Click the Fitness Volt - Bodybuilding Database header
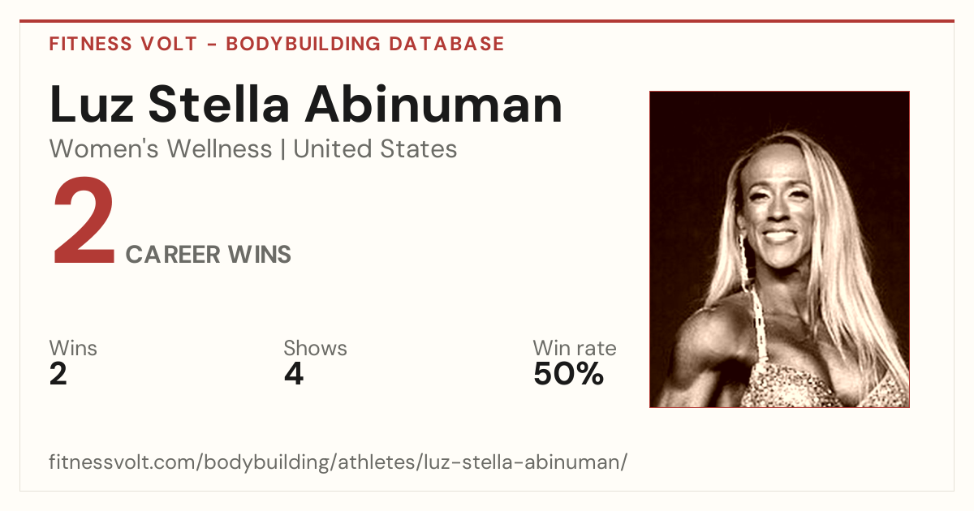The image size is (974, 511). click(277, 44)
